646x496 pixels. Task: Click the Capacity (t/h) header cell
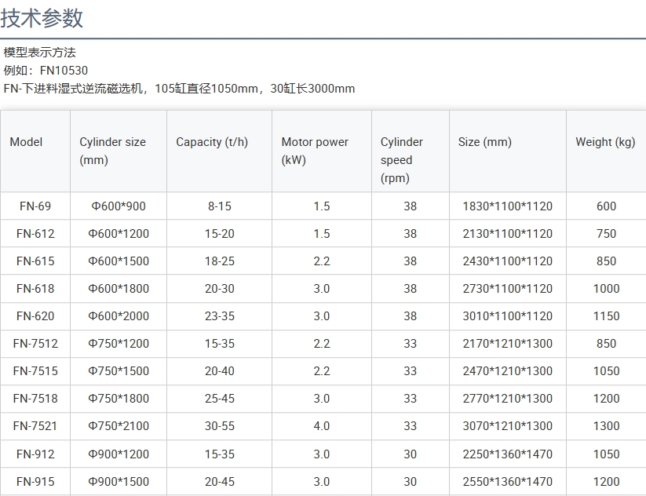[211, 142]
